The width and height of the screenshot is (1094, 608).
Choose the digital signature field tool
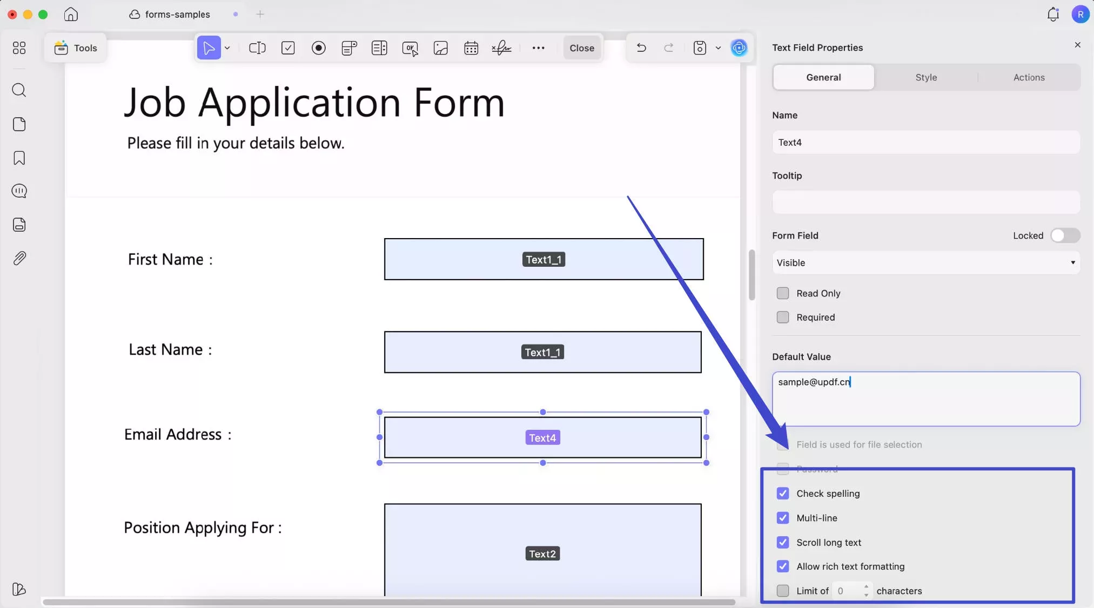point(501,48)
